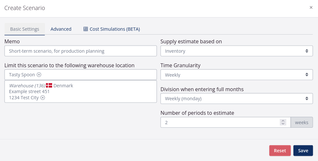This screenshot has height=161, width=318.
Task: Open Division when entering full months dropdown
Action: tap(236, 99)
